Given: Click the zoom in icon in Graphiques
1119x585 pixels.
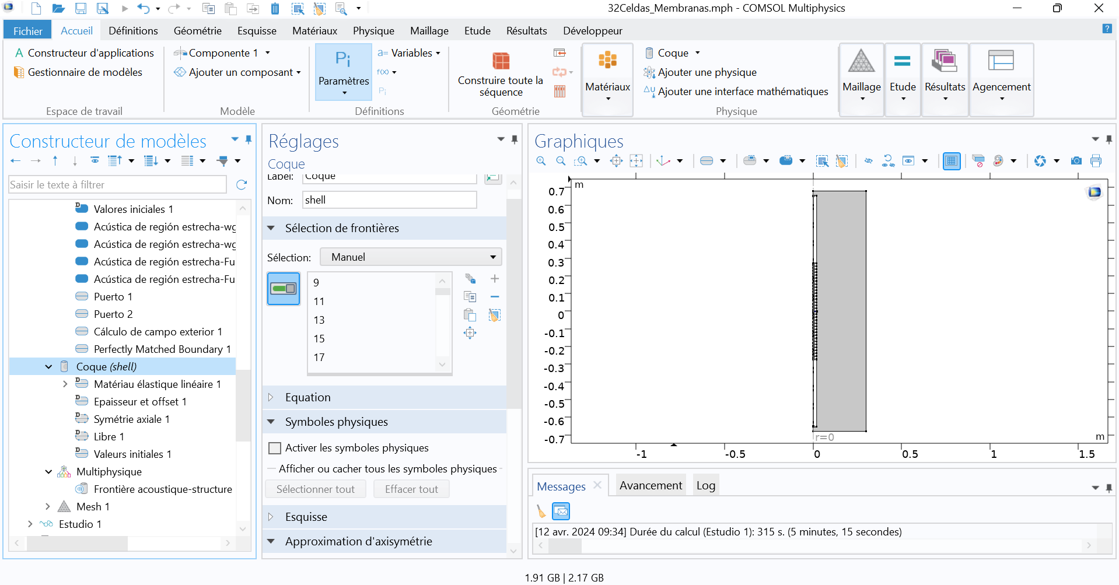Looking at the screenshot, I should pyautogui.click(x=541, y=161).
